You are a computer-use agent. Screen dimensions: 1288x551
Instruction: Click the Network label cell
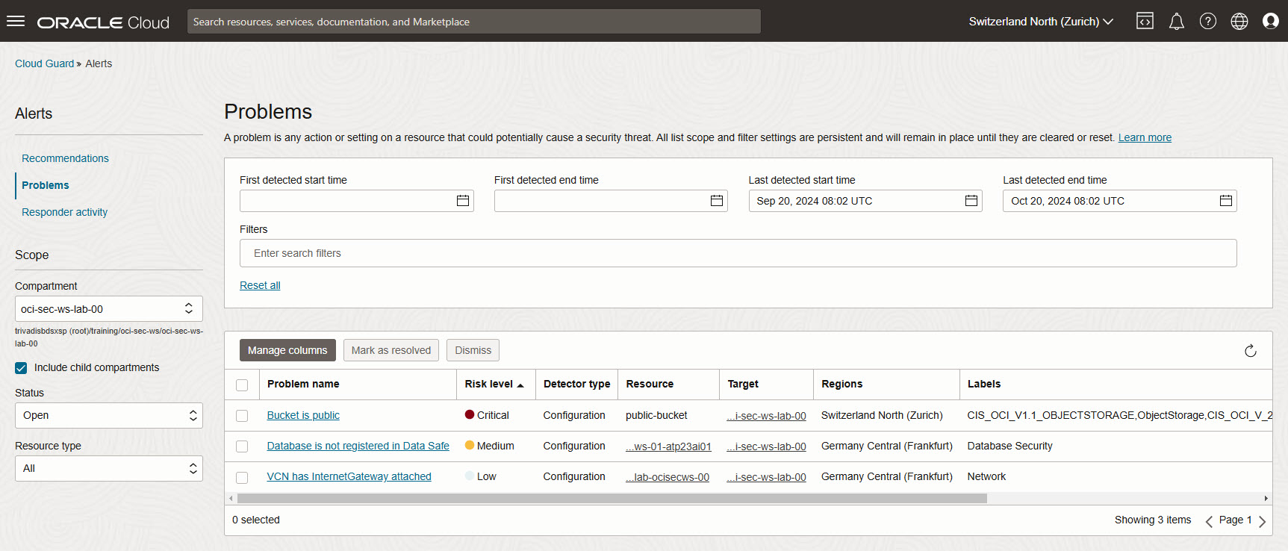tap(986, 476)
